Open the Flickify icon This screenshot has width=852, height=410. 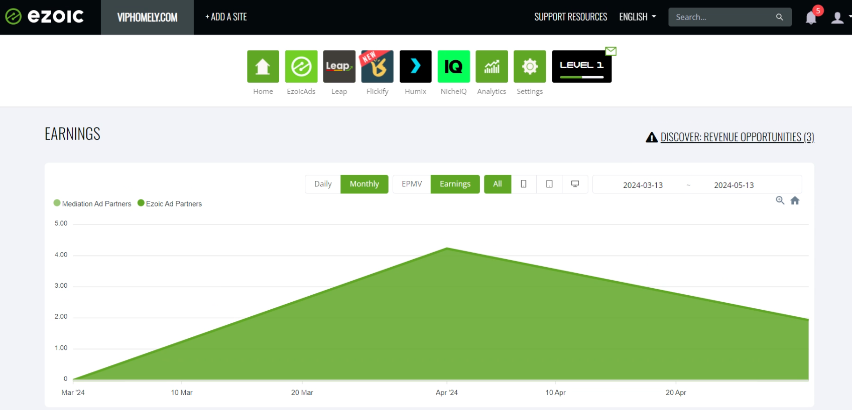click(x=378, y=66)
